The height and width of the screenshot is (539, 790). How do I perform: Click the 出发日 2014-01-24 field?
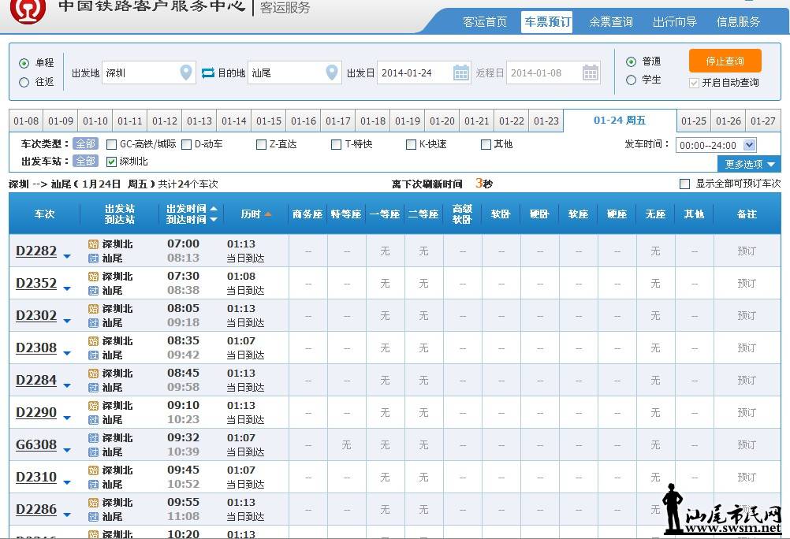click(x=424, y=73)
